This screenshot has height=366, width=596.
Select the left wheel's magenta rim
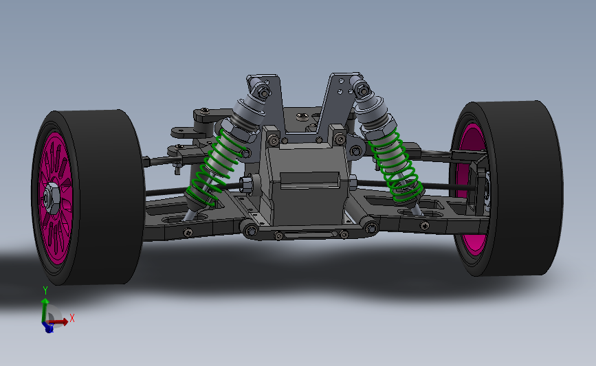click(x=56, y=198)
